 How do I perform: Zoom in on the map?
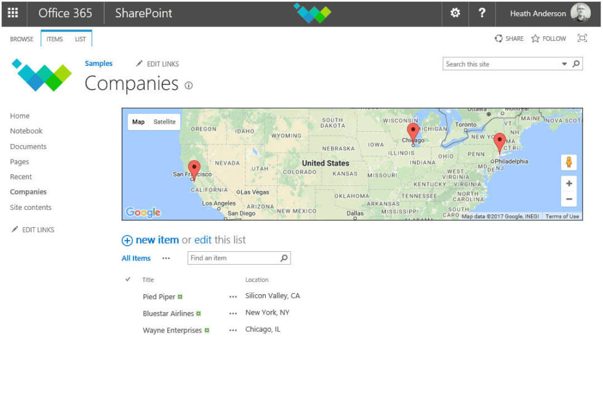[x=569, y=183]
